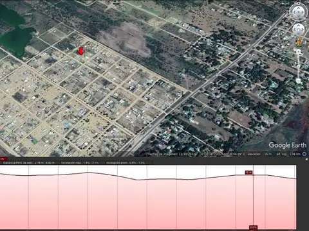
Task: Click the move-down arrow on the Move joystick
Action: (x=299, y=33)
